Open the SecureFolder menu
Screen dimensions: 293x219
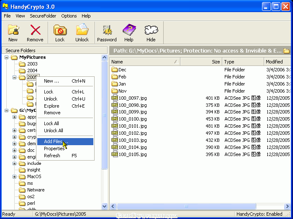[43, 16]
